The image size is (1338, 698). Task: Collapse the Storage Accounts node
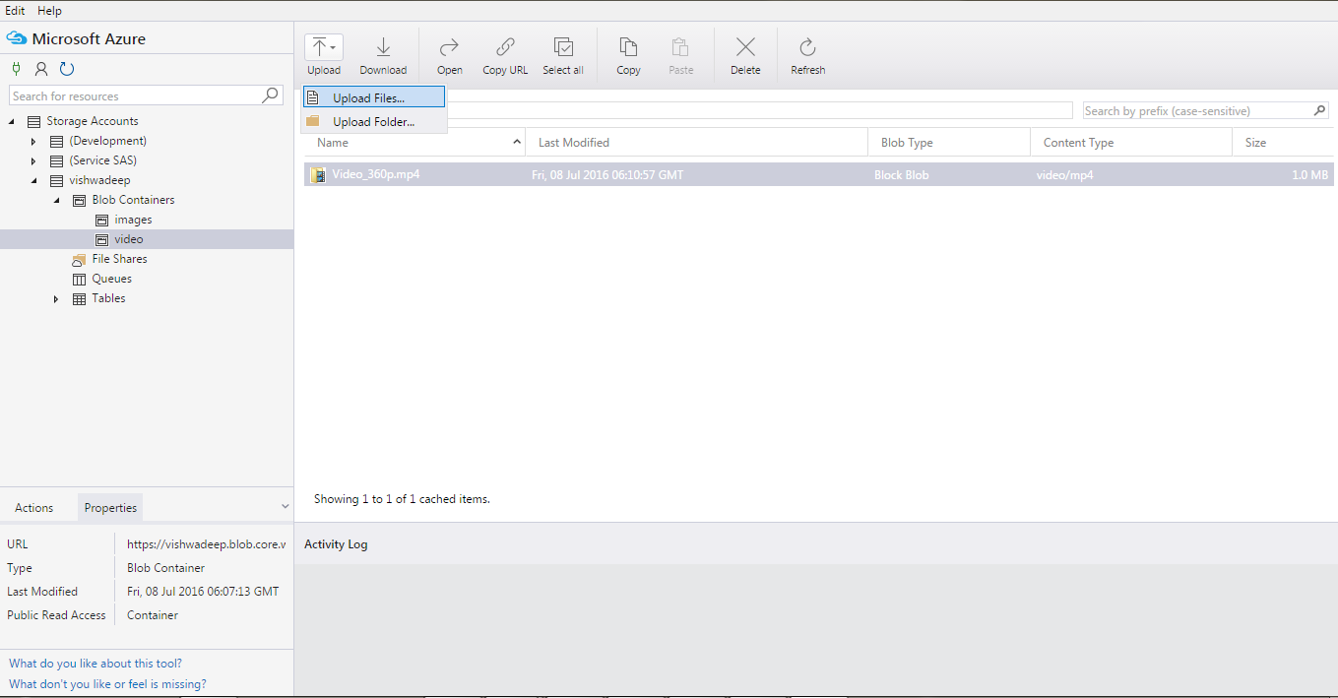[x=12, y=121]
